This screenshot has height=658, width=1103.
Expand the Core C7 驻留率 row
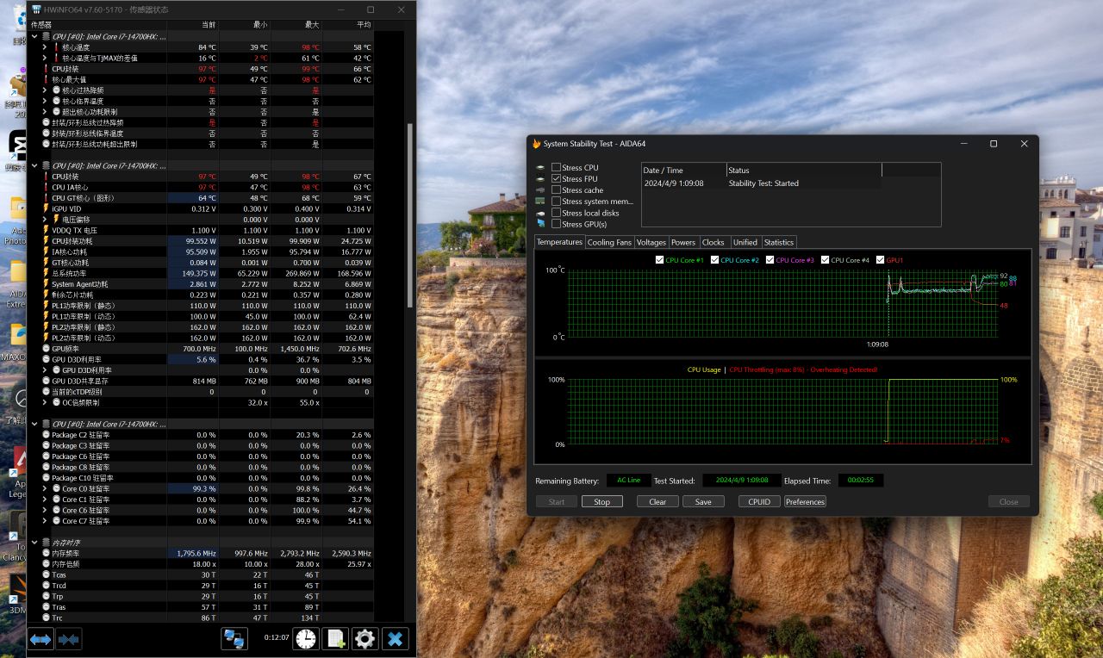click(x=45, y=521)
